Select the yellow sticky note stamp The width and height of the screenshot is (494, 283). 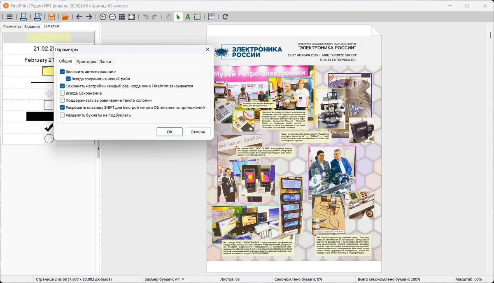[48, 71]
